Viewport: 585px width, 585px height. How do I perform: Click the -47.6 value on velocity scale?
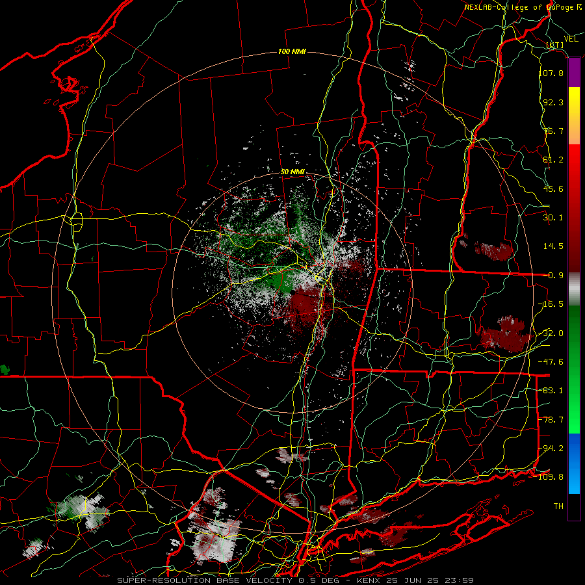(551, 362)
